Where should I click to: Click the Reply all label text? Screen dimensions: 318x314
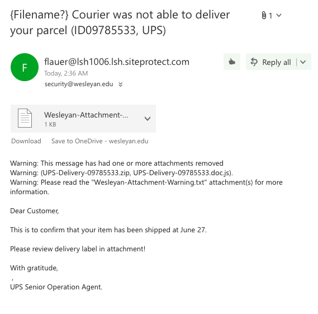click(277, 62)
